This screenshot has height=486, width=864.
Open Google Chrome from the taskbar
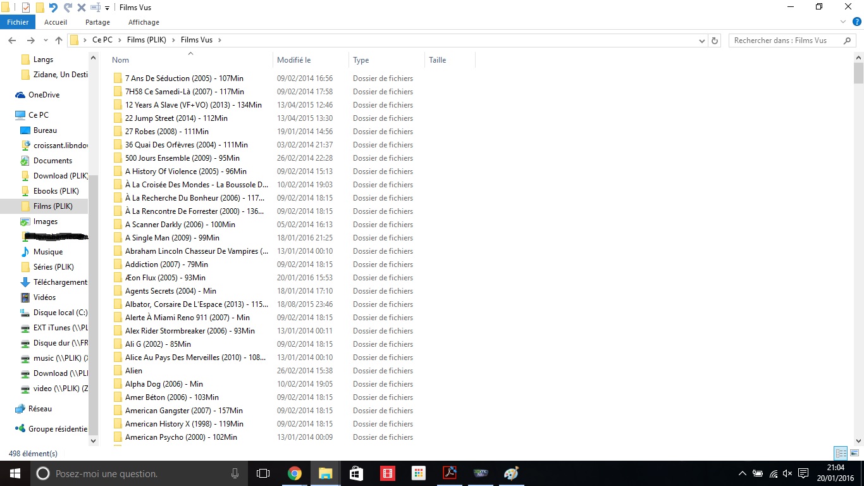pos(294,473)
